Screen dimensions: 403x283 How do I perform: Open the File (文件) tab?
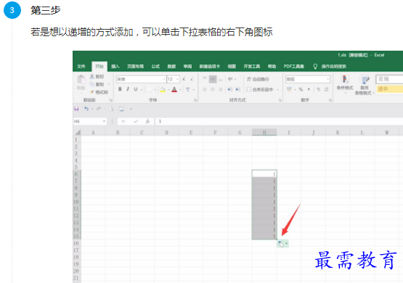[x=81, y=67]
